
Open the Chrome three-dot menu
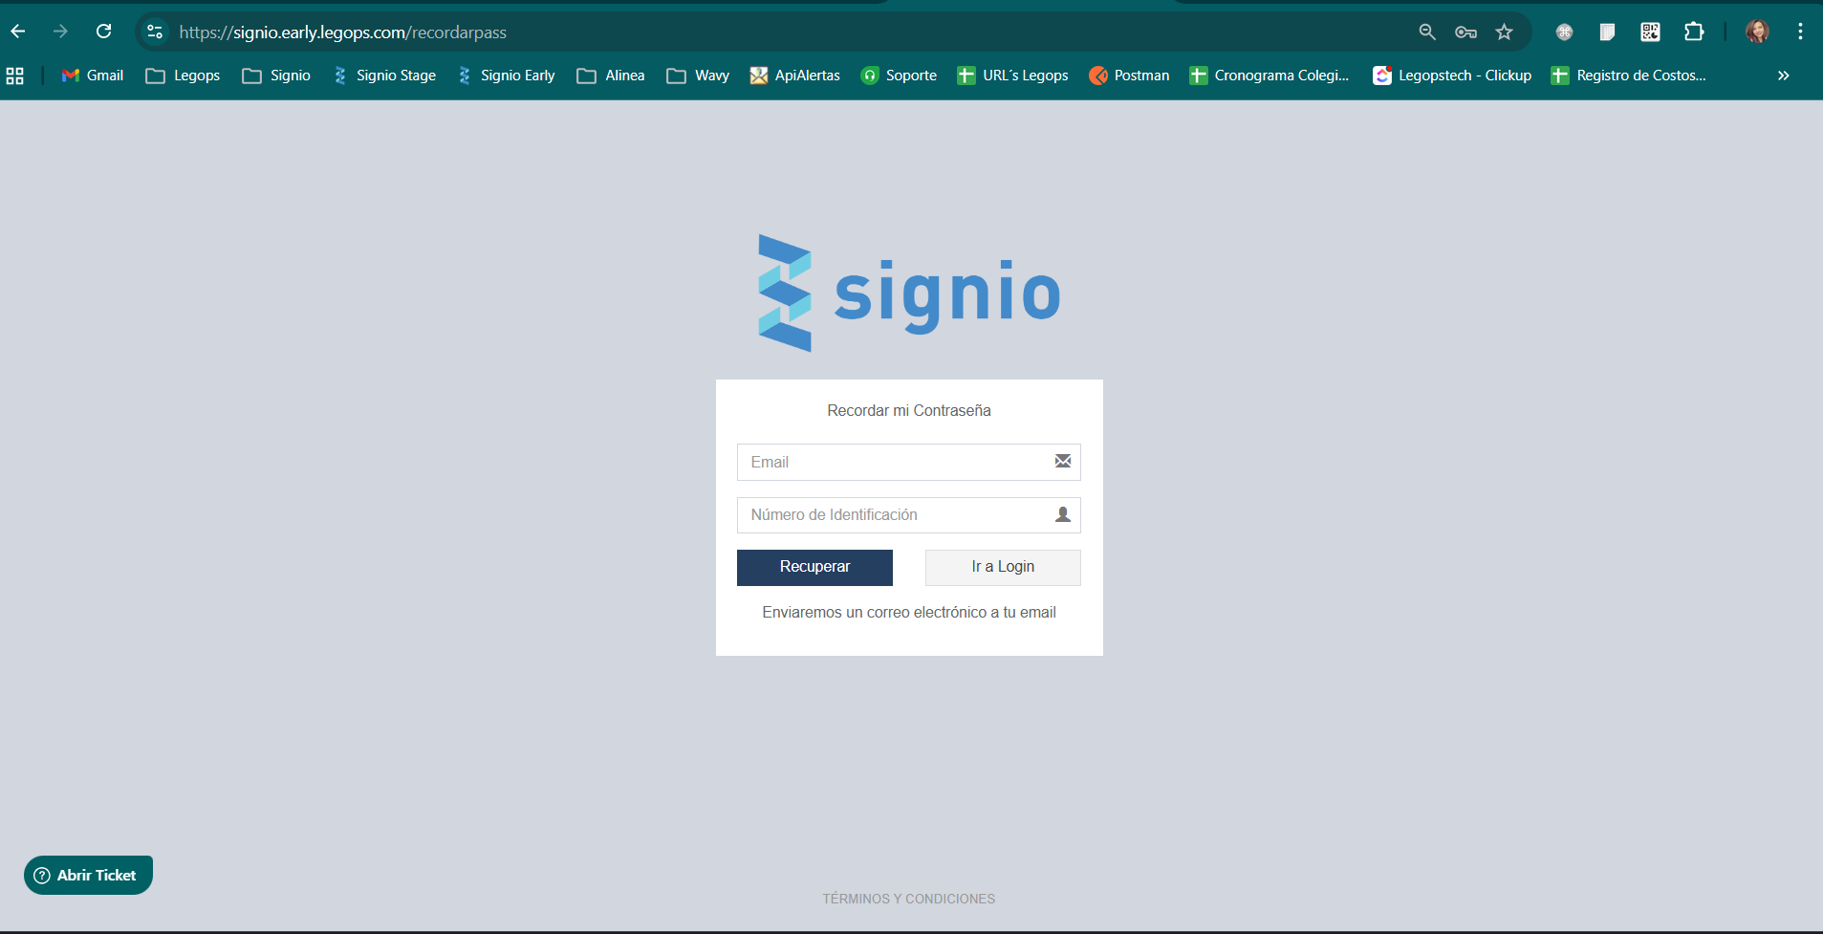(x=1800, y=32)
